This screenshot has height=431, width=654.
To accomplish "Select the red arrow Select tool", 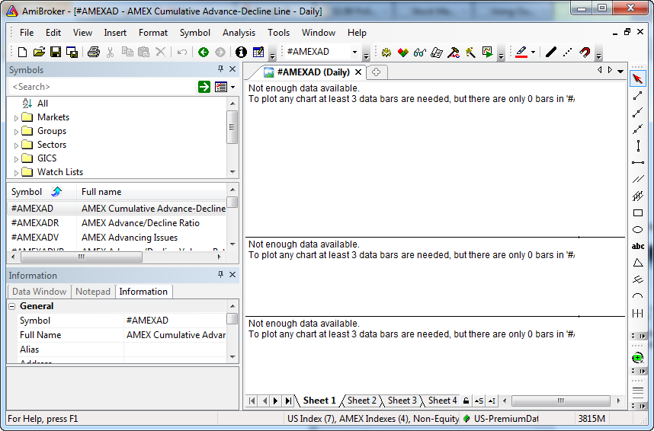I will (637, 78).
